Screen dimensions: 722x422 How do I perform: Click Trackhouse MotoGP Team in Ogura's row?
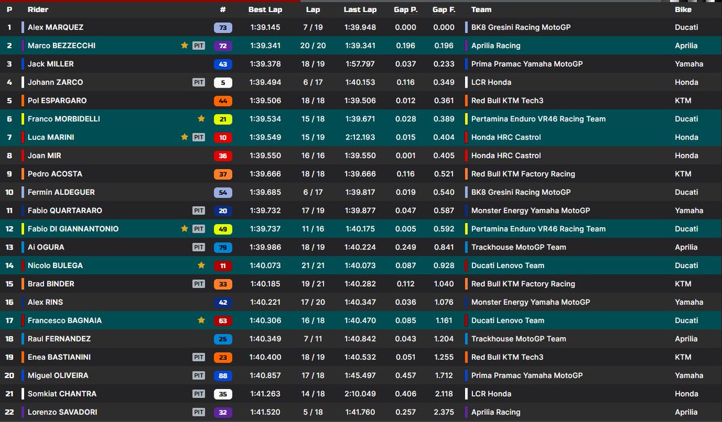point(519,247)
